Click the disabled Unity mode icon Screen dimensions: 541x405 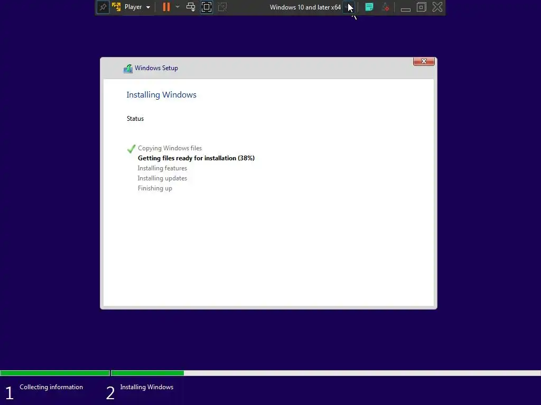click(x=222, y=7)
